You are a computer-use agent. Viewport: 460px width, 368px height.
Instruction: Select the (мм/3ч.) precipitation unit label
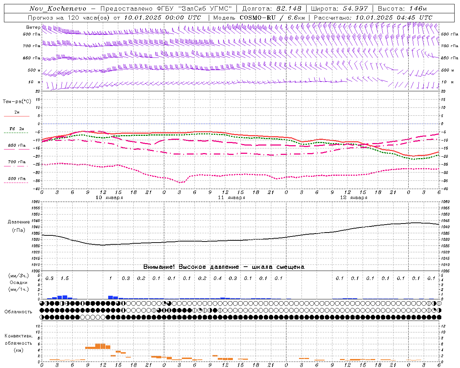point(19,276)
